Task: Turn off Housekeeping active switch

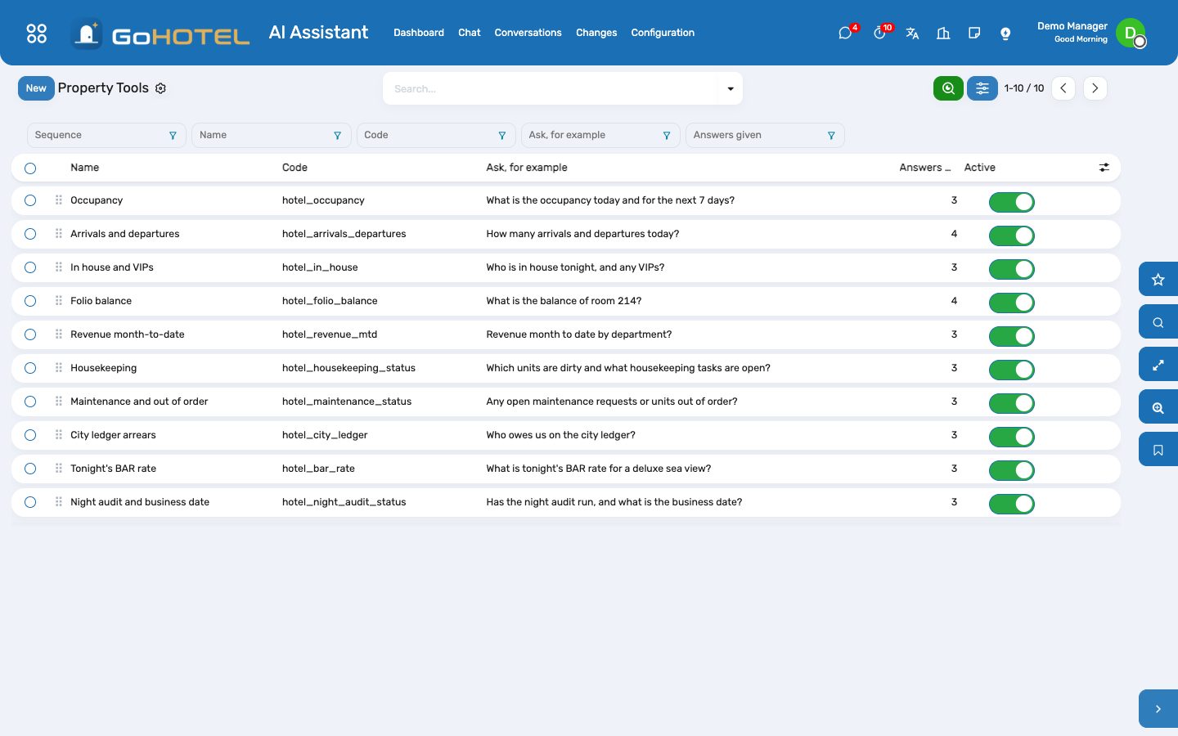Action: (x=1012, y=370)
